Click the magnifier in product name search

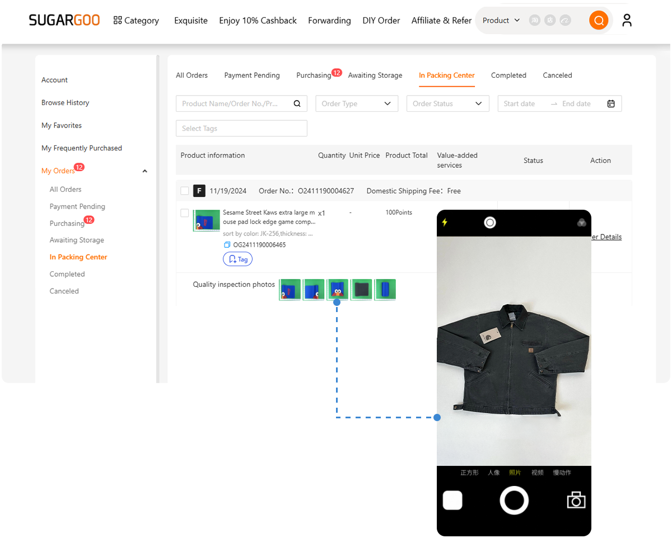point(297,103)
